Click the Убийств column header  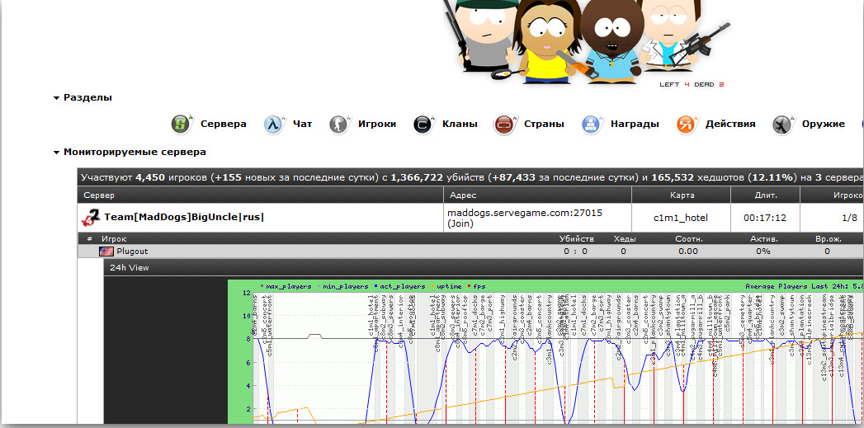pyautogui.click(x=576, y=239)
